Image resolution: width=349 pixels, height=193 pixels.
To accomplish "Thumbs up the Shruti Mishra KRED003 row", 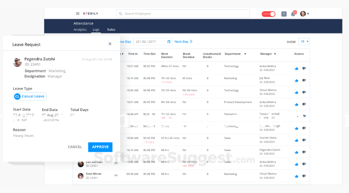I will pyautogui.click(x=296, y=92).
